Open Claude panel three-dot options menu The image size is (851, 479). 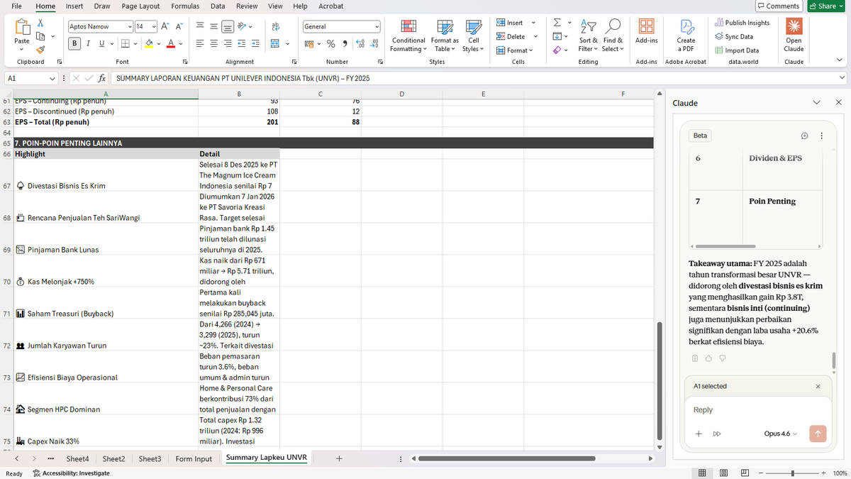[821, 136]
